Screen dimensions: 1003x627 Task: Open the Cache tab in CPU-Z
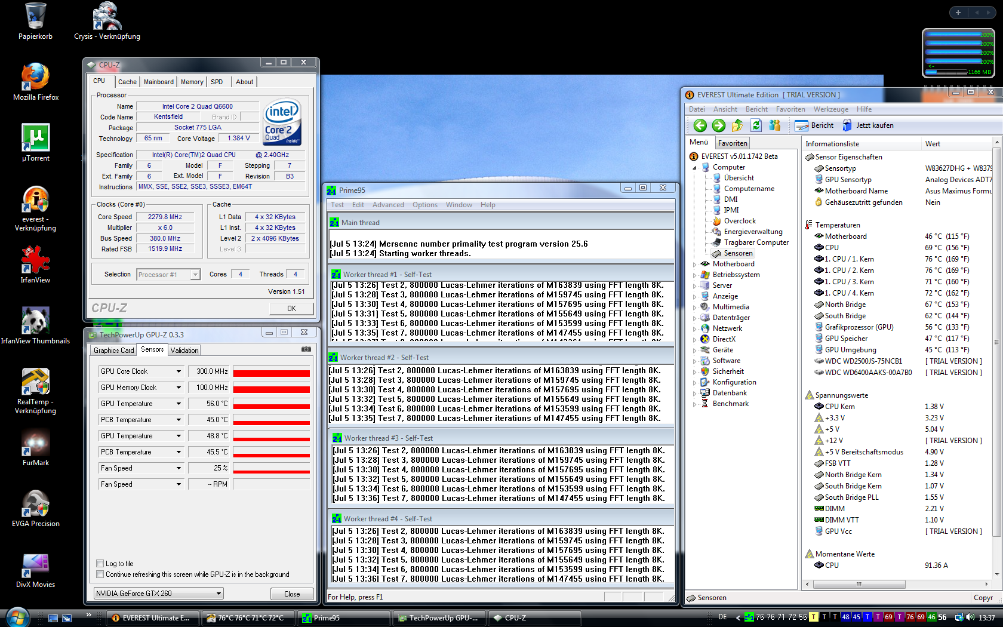(127, 82)
